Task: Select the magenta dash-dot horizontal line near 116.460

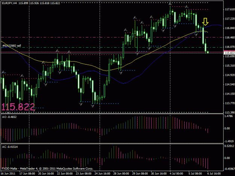Action: [x=112, y=38]
